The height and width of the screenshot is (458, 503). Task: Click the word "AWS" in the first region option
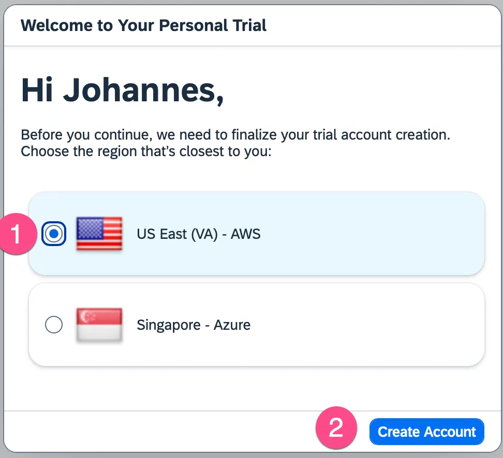[245, 234]
